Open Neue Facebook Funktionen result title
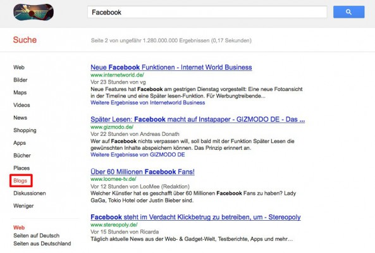The width and height of the screenshot is (375, 253). coord(171,68)
